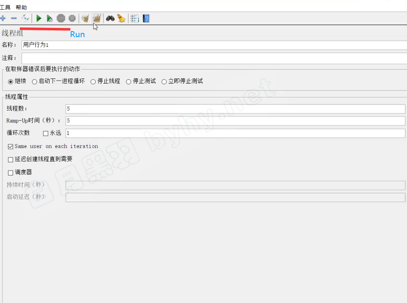Viewport: 407px width, 303px height.
Task: Click the disabled 持续时间（秒） field
Action: pos(235,185)
